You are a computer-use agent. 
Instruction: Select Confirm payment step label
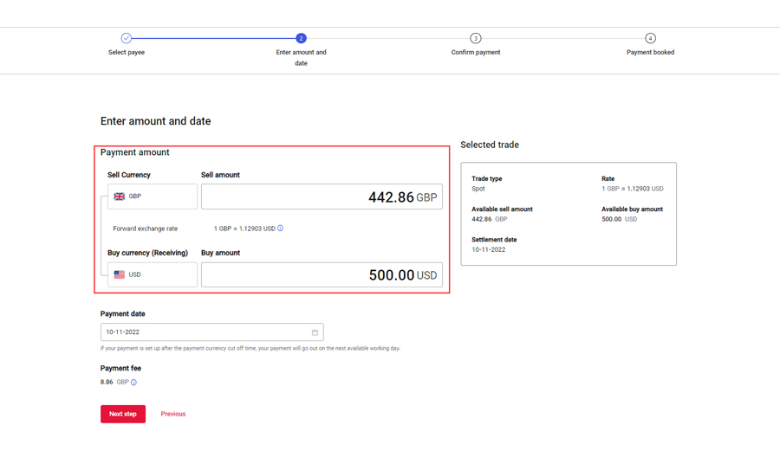[476, 53]
